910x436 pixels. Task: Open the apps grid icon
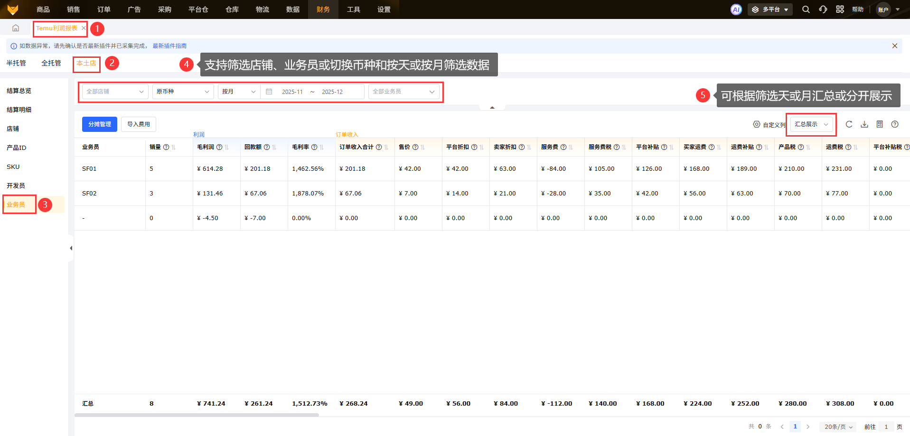(840, 9)
